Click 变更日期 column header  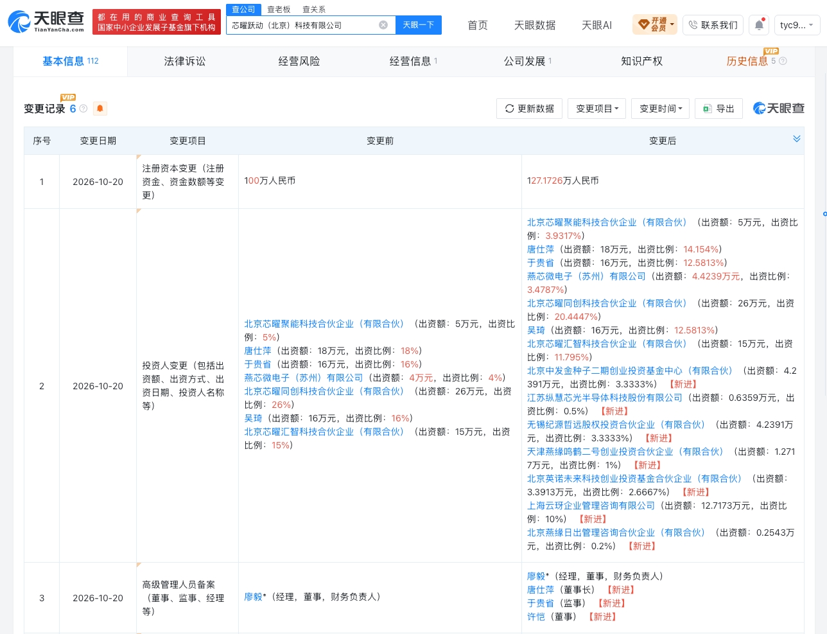pyautogui.click(x=98, y=141)
